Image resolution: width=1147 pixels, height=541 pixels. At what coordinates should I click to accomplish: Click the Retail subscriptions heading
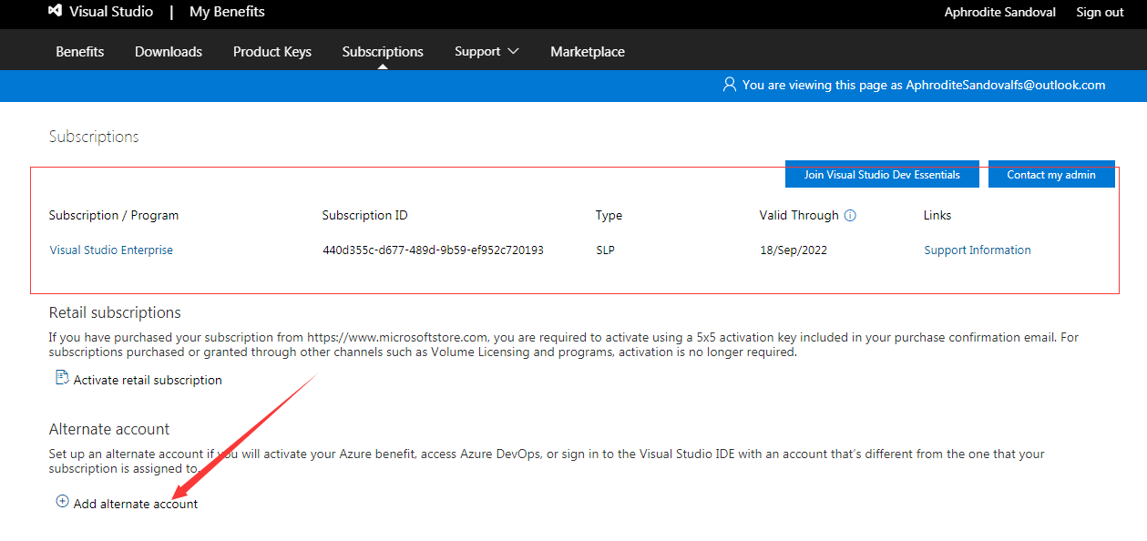tap(115, 312)
